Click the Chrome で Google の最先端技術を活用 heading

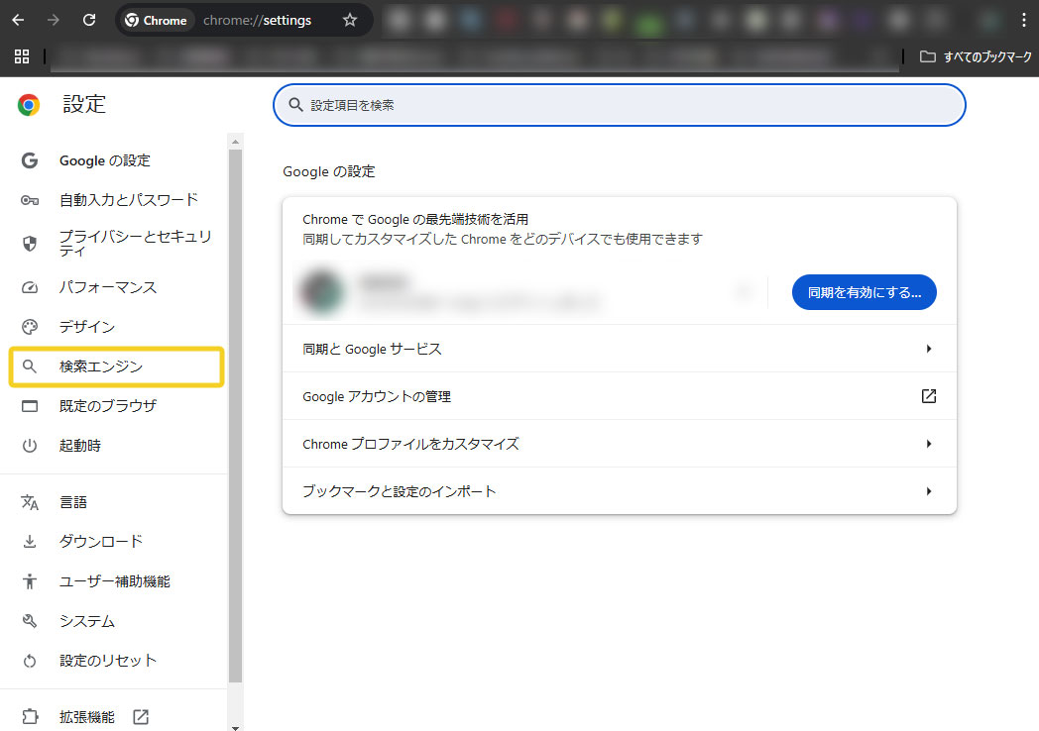[415, 219]
